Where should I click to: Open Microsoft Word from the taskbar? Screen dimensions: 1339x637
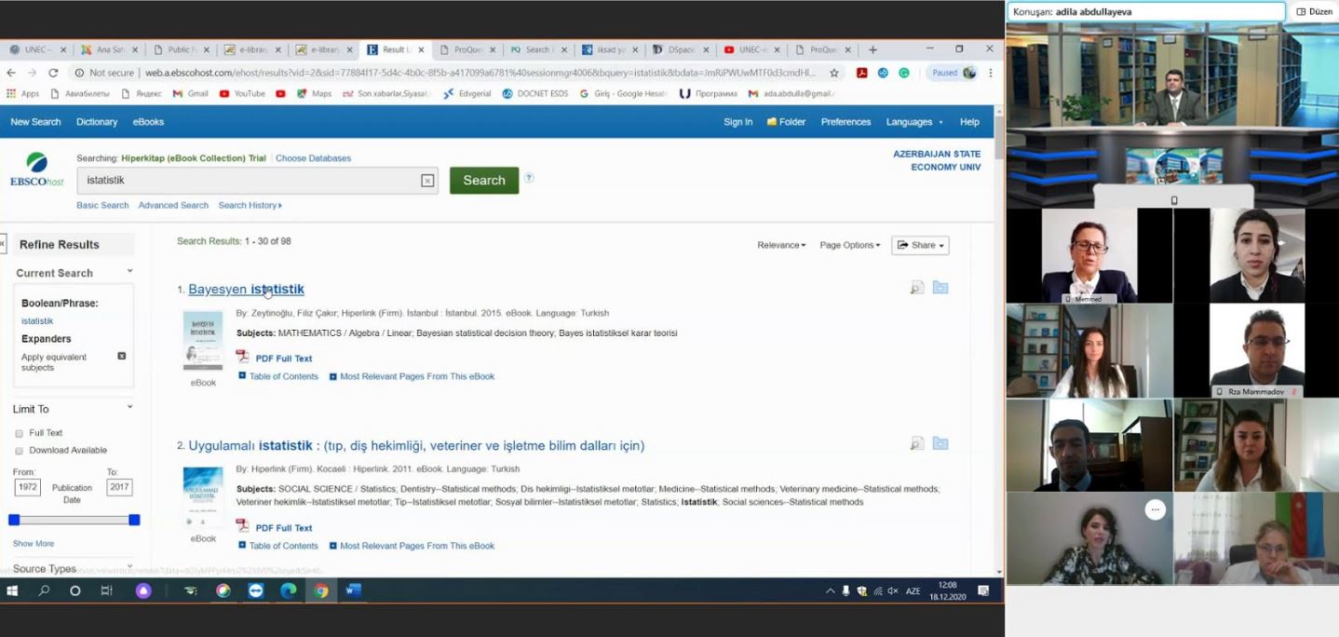353,590
